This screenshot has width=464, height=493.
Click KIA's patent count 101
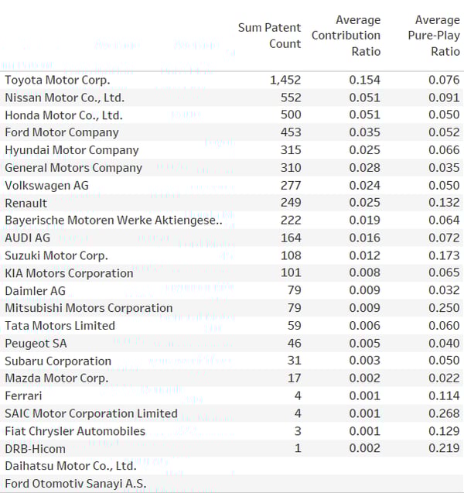click(x=291, y=272)
